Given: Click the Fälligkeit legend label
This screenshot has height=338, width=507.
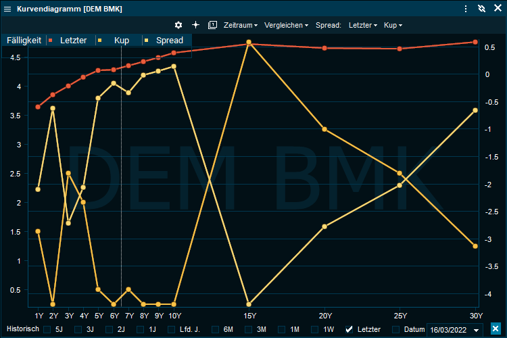Looking at the screenshot, I should (24, 41).
